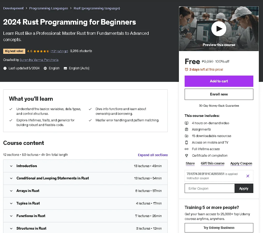View the 191 ratings link
Image resolution: width=263 pixels, height=233 pixels.
pos(59,51)
